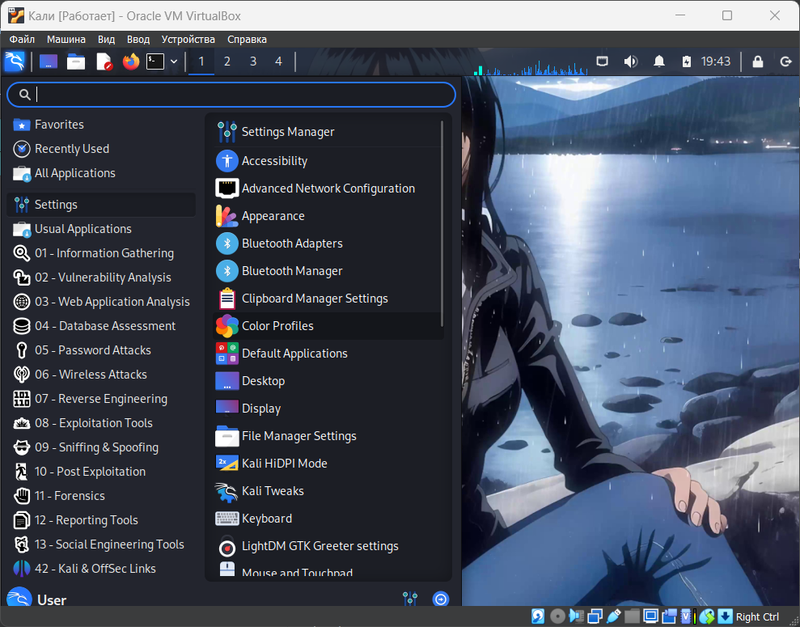Image resolution: width=800 pixels, height=627 pixels.
Task: Open LightDM GTK Greeter settings
Action: 327,546
